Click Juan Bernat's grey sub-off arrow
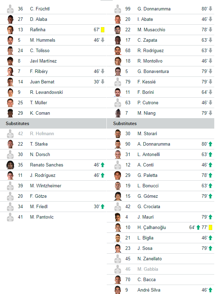The width and height of the screenshot is (216, 294). pyautogui.click(x=103, y=82)
